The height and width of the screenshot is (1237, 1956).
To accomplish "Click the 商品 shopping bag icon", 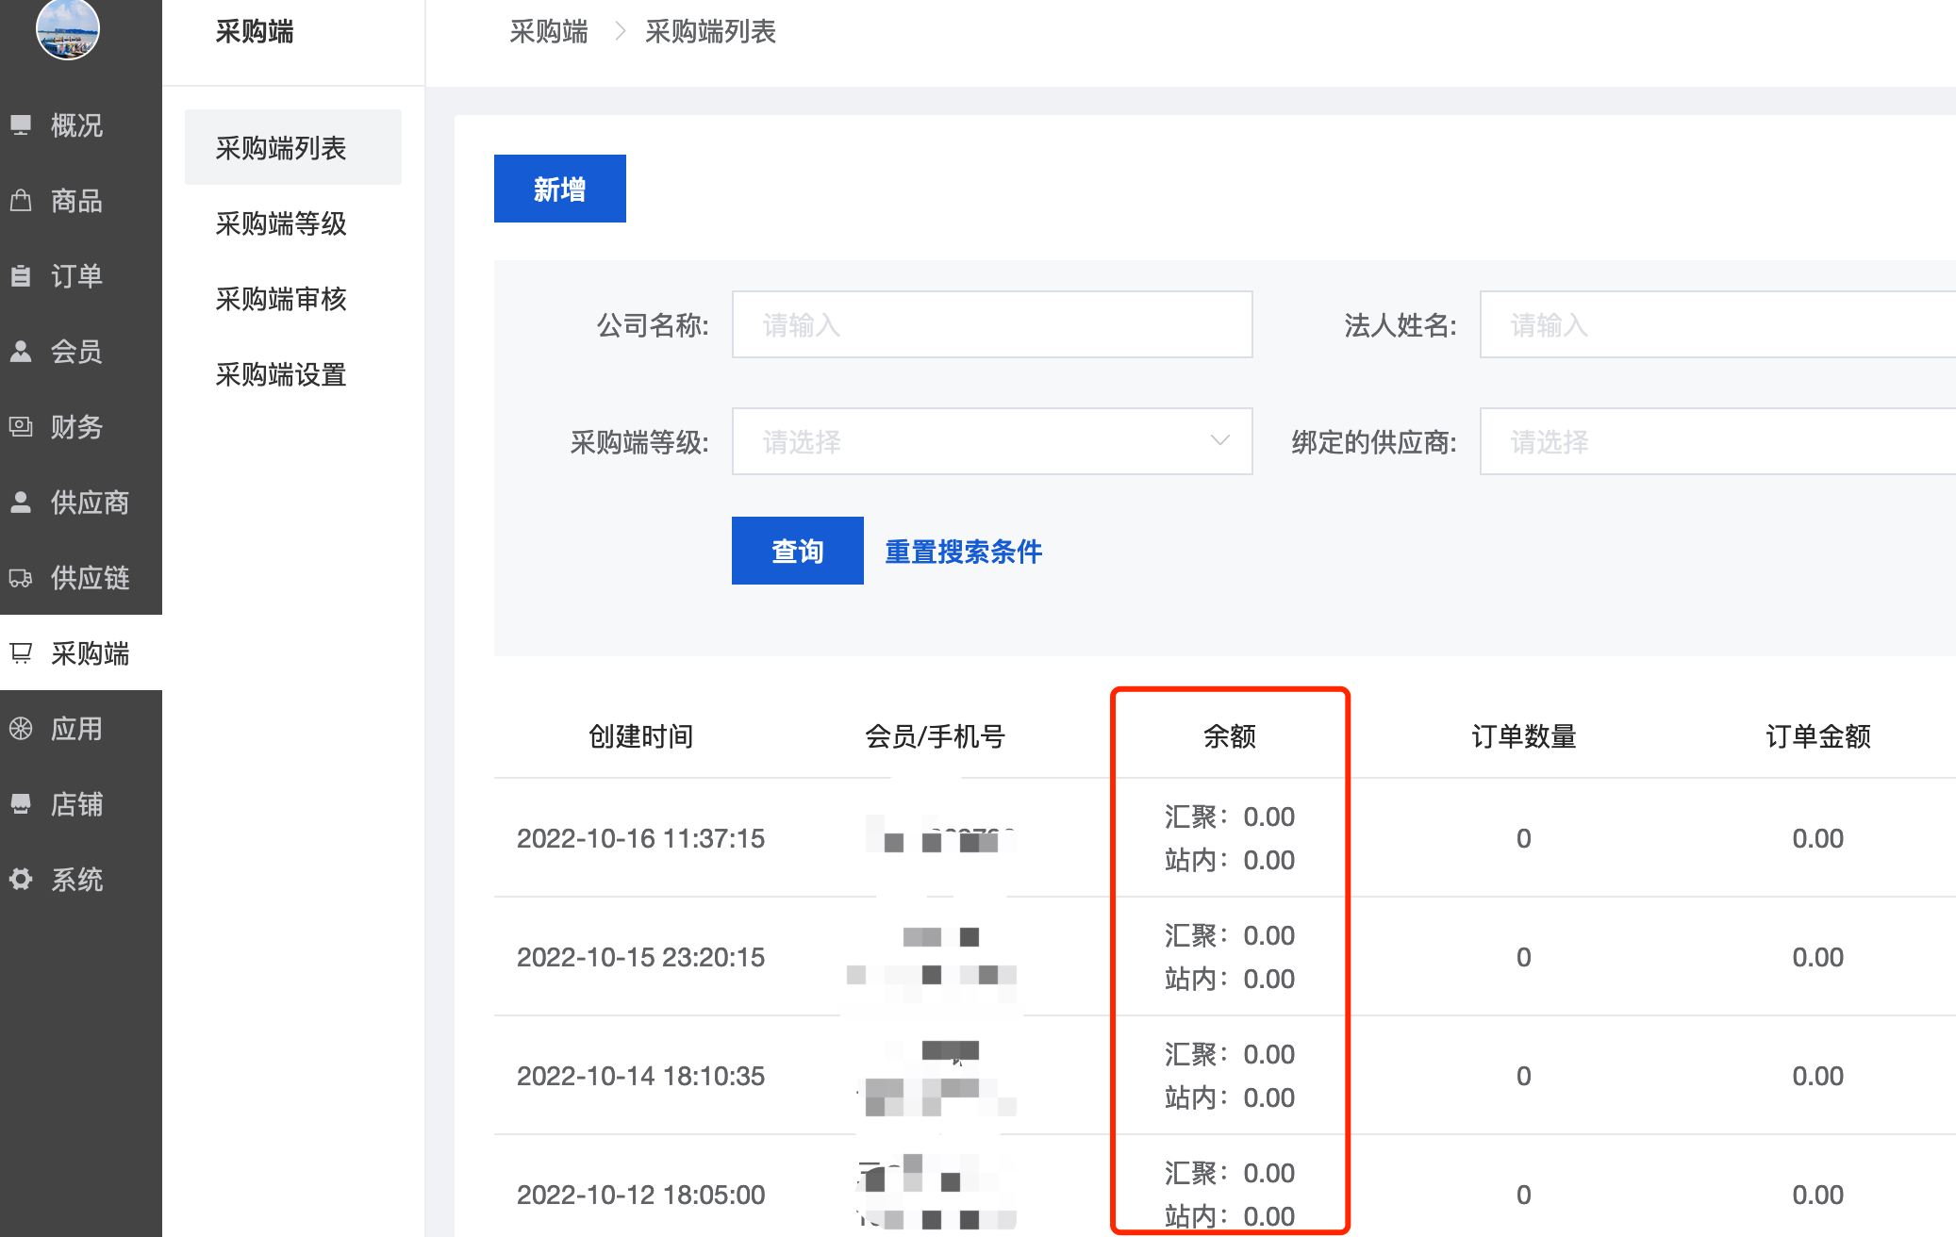I will click(x=21, y=200).
